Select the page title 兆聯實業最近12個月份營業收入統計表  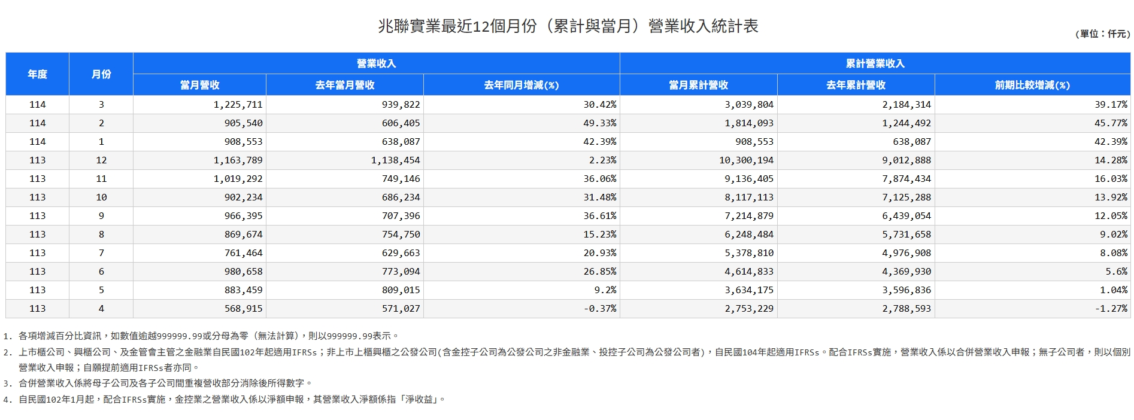(568, 26)
